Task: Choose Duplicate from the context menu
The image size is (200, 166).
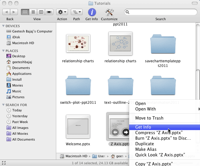Action: [165, 144]
